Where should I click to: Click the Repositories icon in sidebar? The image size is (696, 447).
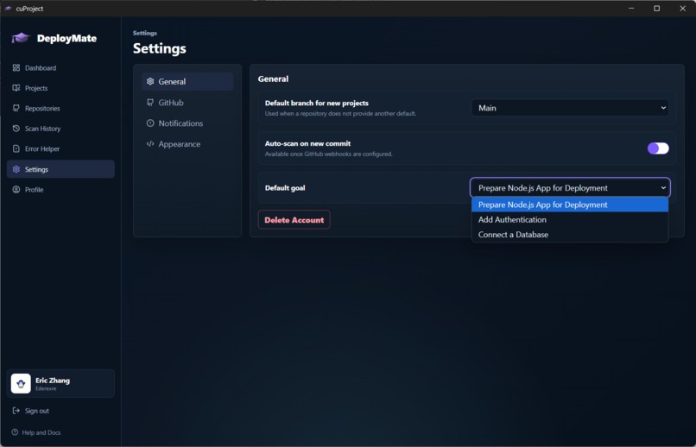click(x=16, y=108)
